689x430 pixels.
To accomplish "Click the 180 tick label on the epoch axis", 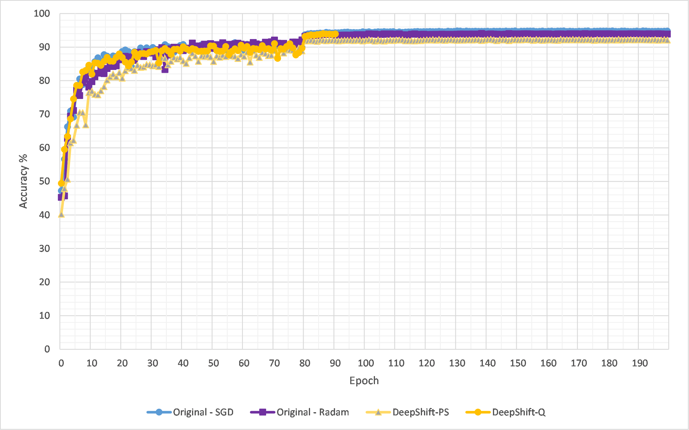I will [609, 363].
